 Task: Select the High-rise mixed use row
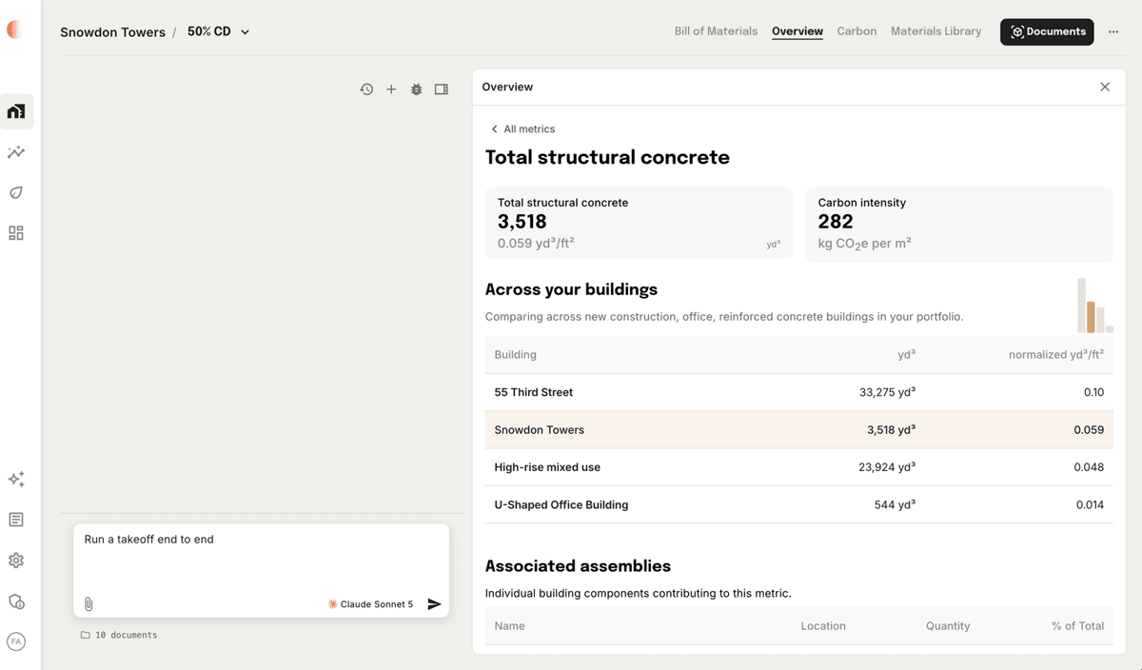[x=798, y=467]
